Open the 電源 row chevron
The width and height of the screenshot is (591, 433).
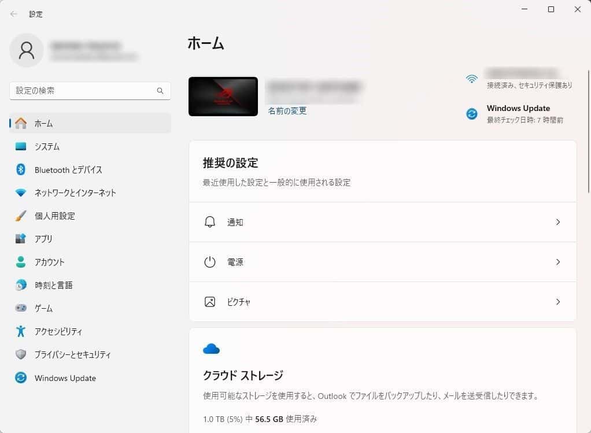[x=558, y=262]
